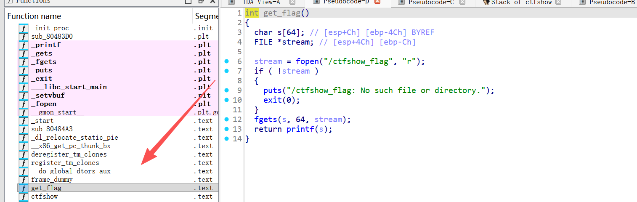Click the function icon beside _start
637x202 pixels.
pyautogui.click(x=23, y=121)
